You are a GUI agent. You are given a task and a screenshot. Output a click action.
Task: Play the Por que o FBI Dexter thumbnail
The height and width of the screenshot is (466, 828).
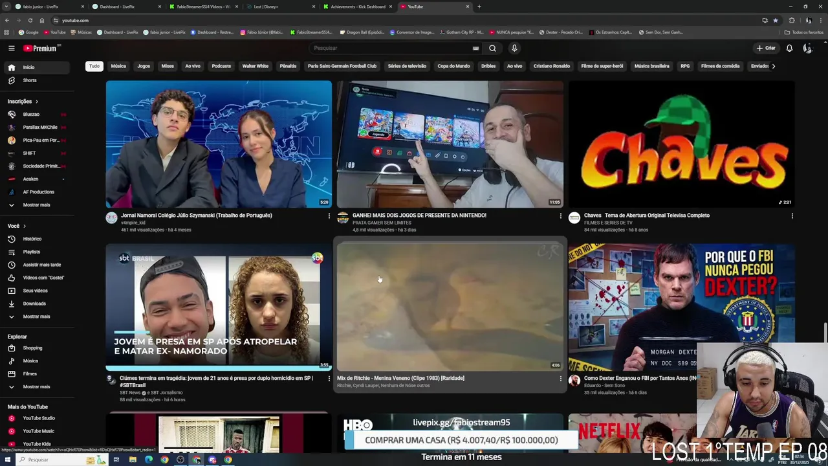[682, 307]
